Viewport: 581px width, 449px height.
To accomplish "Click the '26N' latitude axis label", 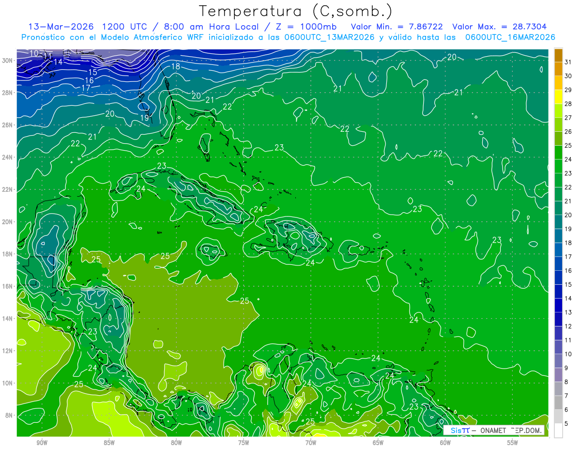I will coord(8,125).
